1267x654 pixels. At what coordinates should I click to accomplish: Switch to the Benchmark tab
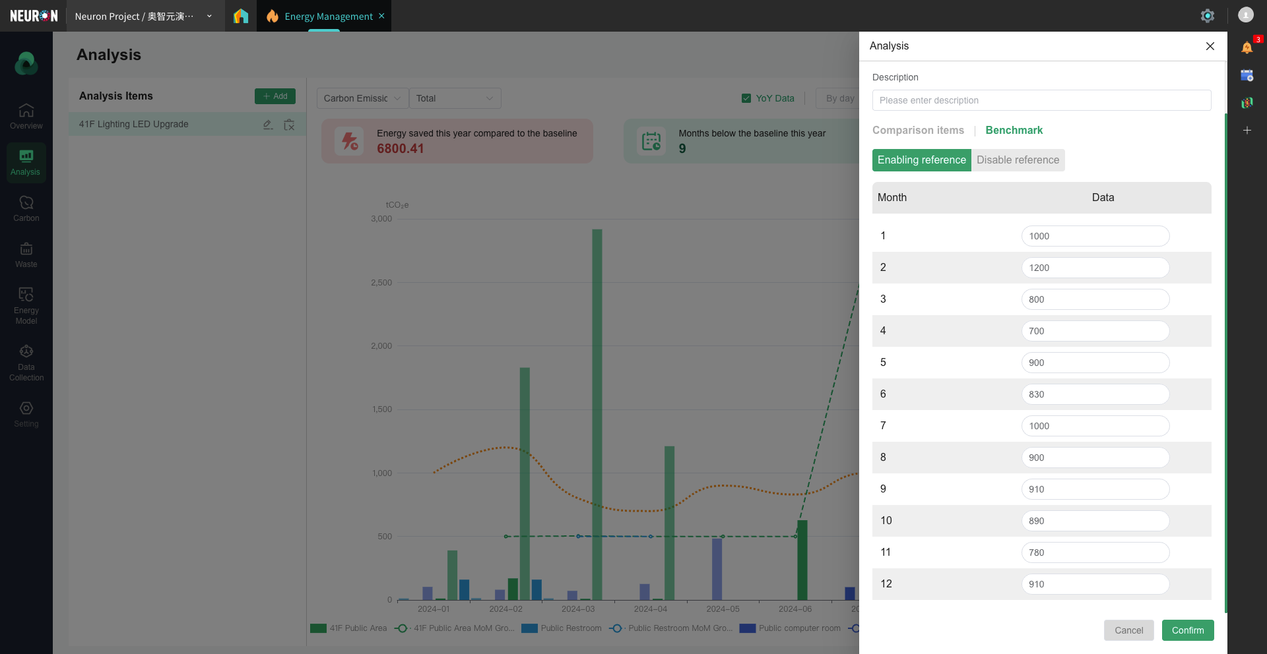tap(1014, 131)
